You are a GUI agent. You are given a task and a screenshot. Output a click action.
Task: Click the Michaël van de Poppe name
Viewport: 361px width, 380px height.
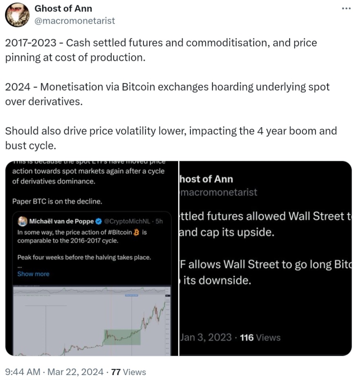pyautogui.click(x=61, y=222)
